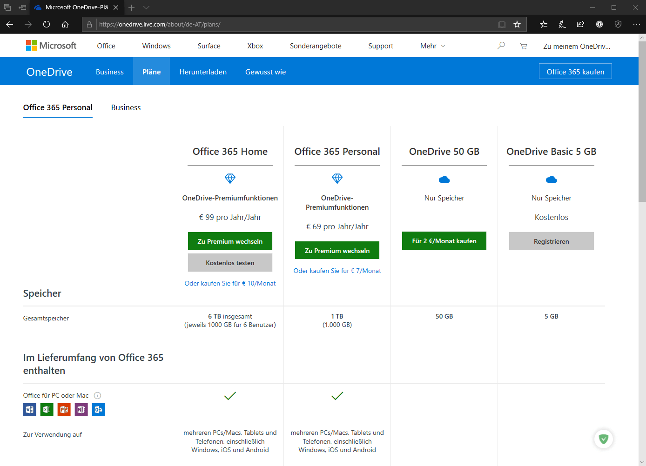Close the Microsoft OneDrive tab
This screenshot has width=646, height=466.
tap(116, 7)
